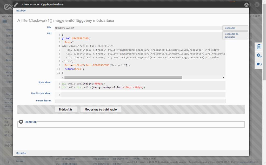Click the Paraméterek input field
266x165 pixels.
pos(140,101)
